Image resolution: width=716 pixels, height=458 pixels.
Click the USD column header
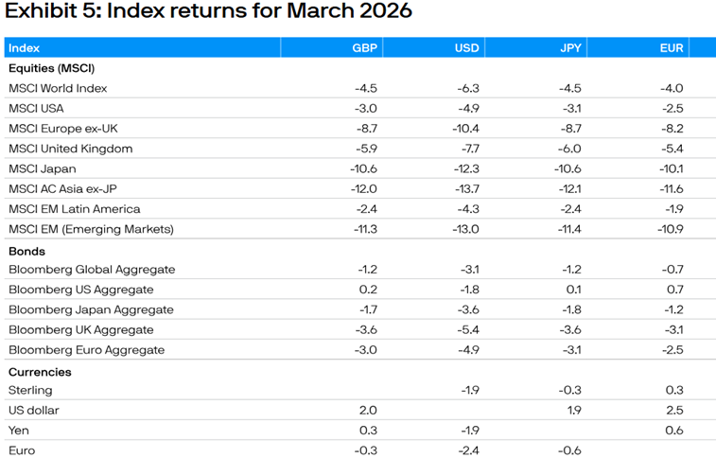tap(467, 47)
